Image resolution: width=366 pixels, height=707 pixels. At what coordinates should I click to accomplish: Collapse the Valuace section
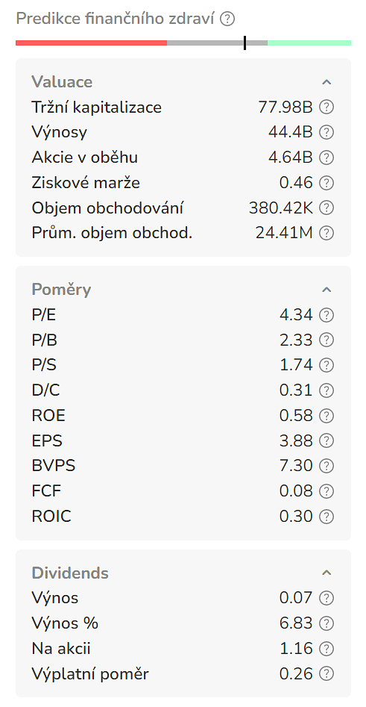point(326,82)
